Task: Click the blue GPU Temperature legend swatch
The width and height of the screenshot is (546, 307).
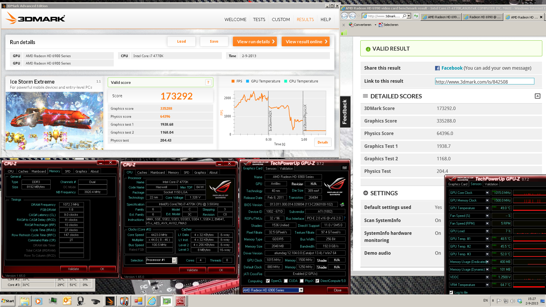Action: coord(247,81)
